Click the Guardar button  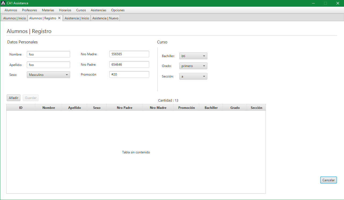[31, 98]
